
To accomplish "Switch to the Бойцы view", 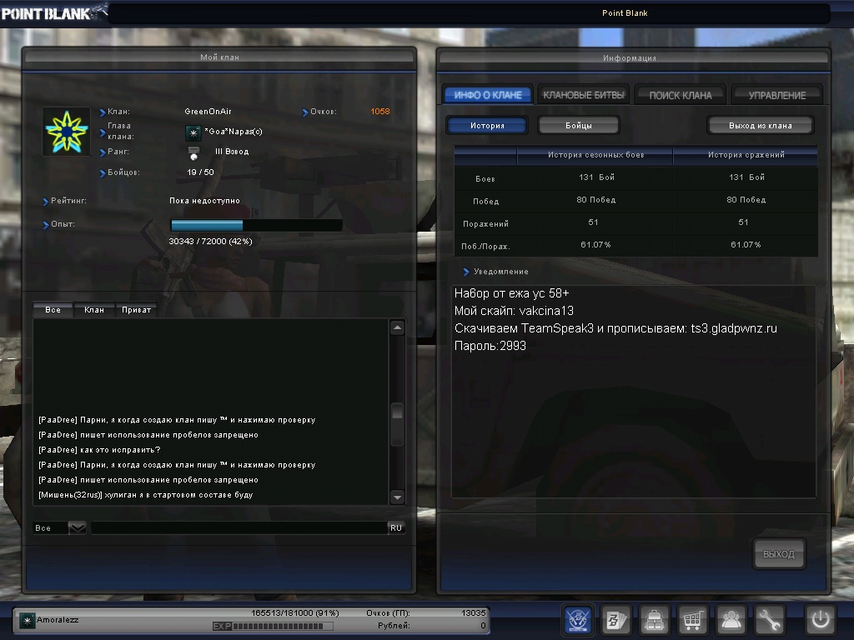I will tap(579, 126).
